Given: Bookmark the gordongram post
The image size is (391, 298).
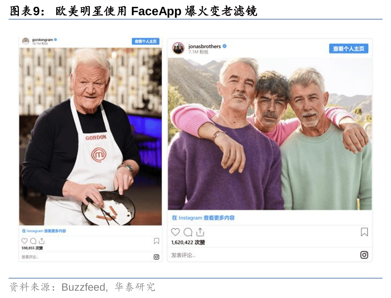Looking at the screenshot, I should tap(157, 241).
